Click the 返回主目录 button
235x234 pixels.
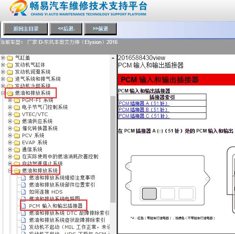(x=25, y=29)
